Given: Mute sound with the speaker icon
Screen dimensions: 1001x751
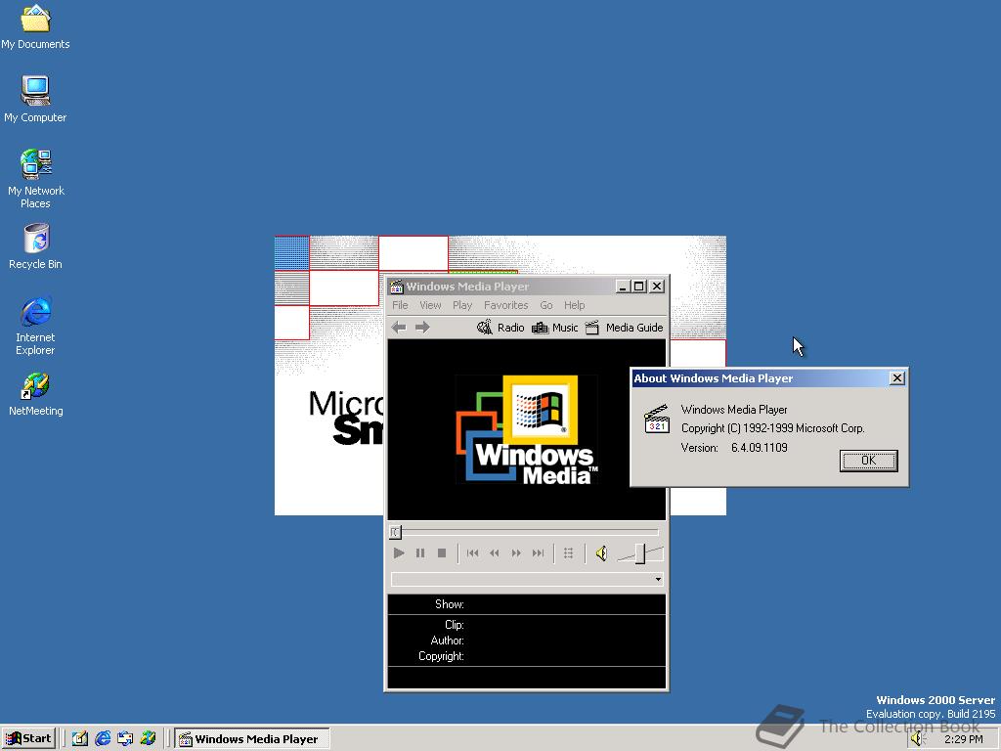Looking at the screenshot, I should tap(601, 553).
